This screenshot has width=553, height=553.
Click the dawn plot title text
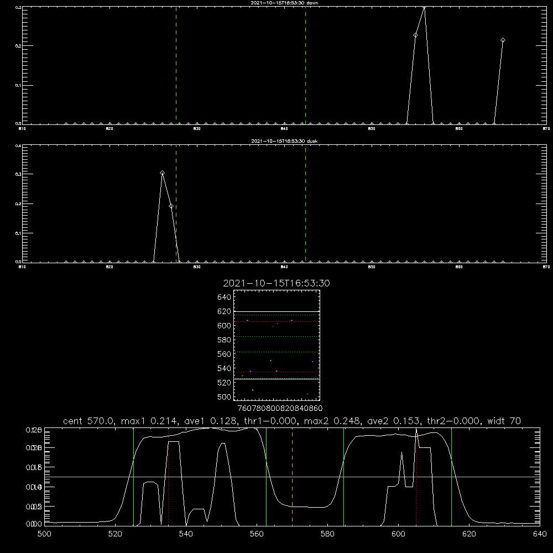coord(284,3)
